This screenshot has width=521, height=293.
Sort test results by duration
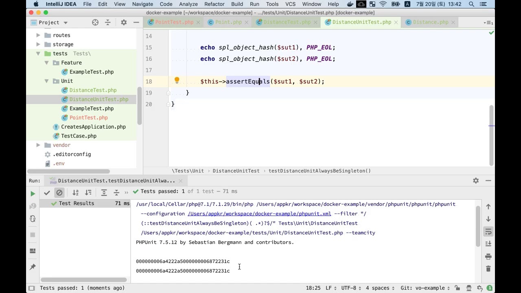tap(88, 192)
